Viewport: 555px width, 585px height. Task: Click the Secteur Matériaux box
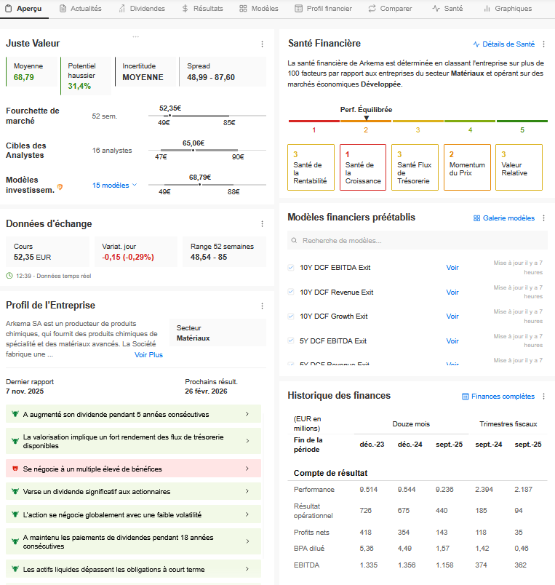click(x=217, y=333)
